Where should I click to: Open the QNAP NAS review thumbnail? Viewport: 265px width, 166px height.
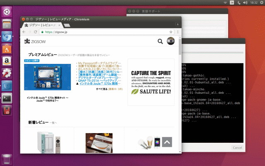49,142
